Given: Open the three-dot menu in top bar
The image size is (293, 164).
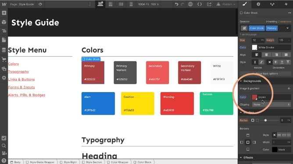Looking at the screenshot, I should 90,4.
